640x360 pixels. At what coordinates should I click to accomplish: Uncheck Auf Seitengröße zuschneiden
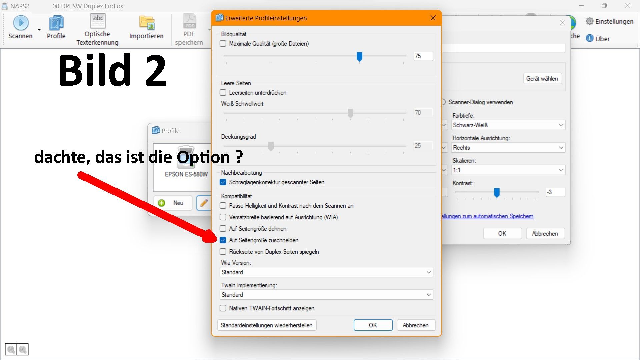coord(223,240)
